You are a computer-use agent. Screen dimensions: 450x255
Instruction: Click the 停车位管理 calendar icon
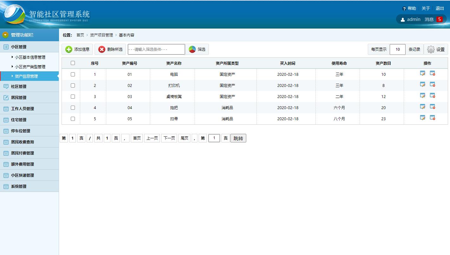[6, 131]
